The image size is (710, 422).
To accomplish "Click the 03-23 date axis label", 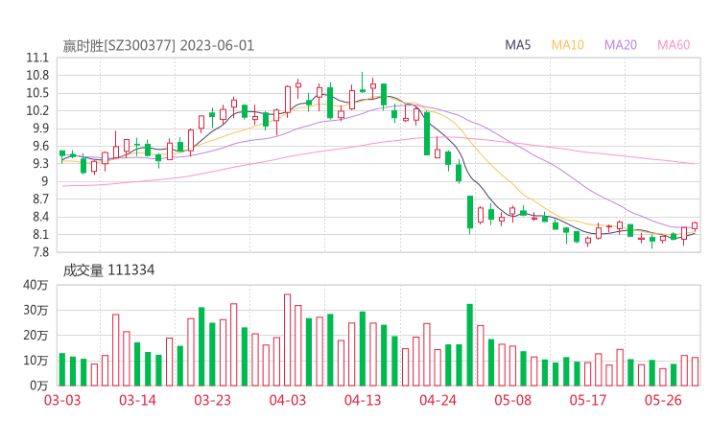I will 212,400.
